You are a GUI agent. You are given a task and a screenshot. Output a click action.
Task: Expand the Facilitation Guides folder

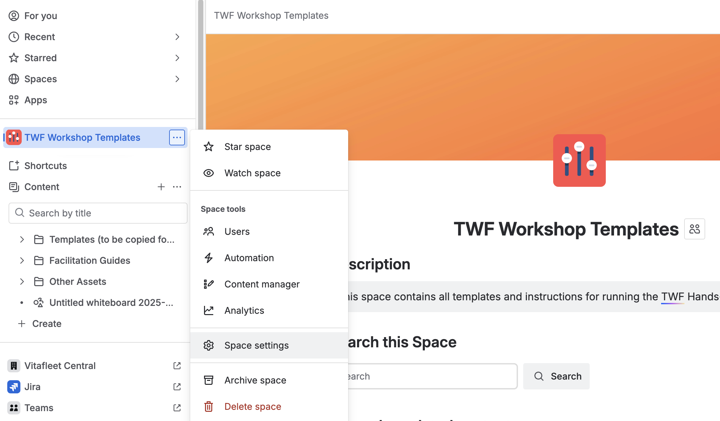pos(22,260)
